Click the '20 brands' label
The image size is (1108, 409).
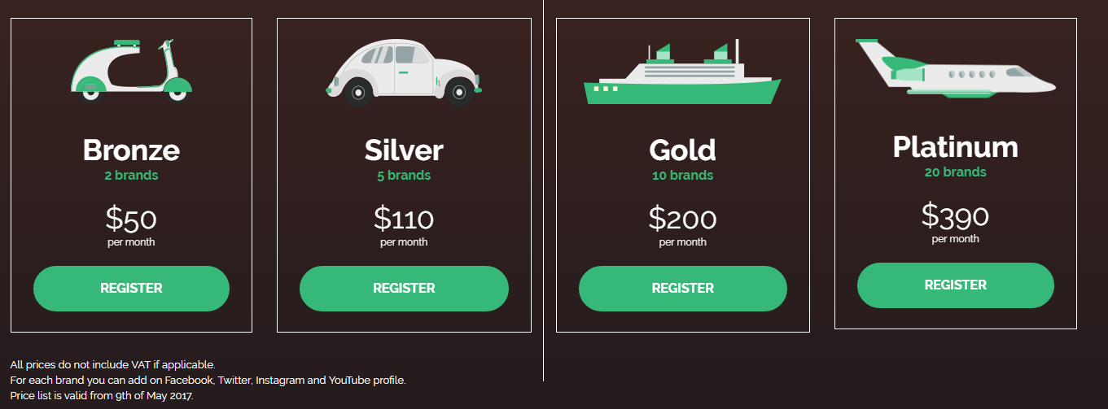pyautogui.click(x=955, y=172)
